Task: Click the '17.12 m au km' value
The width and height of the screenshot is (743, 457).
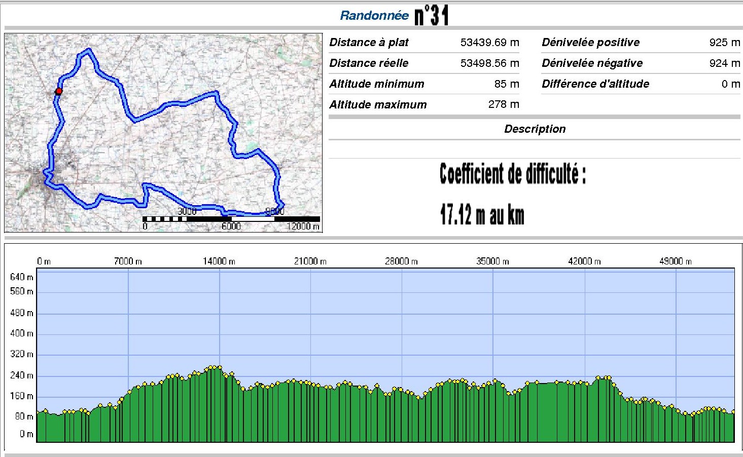Action: click(x=482, y=215)
